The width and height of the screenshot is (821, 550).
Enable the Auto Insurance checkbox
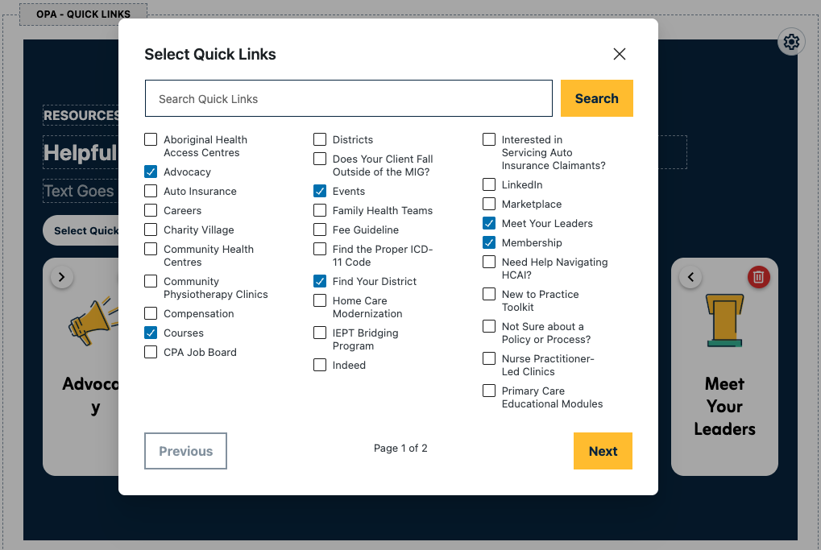pyautogui.click(x=150, y=191)
